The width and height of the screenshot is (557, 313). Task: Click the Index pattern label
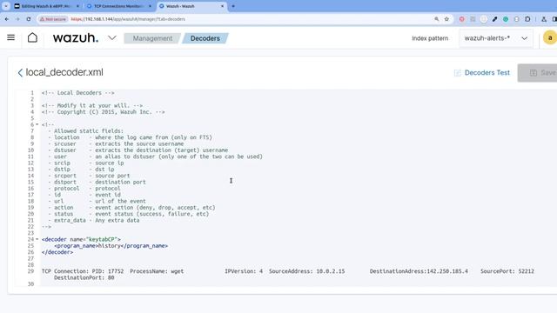(x=430, y=38)
